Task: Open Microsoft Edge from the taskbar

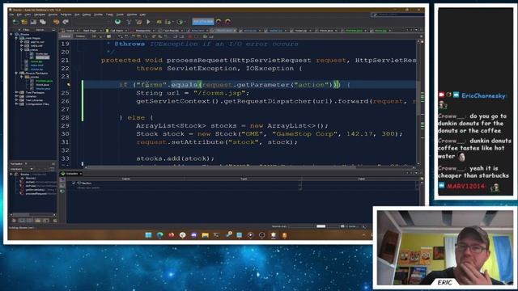Action: 160,235
